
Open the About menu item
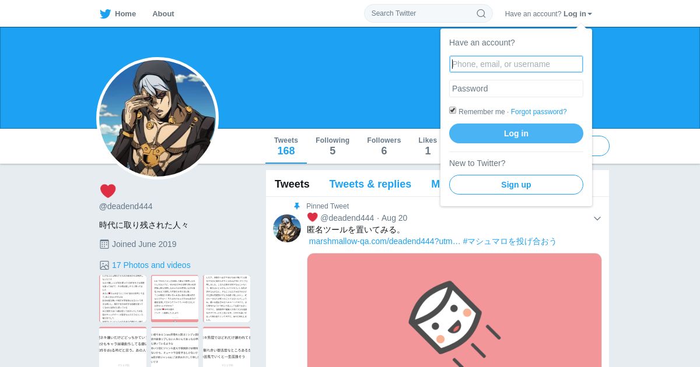click(163, 14)
